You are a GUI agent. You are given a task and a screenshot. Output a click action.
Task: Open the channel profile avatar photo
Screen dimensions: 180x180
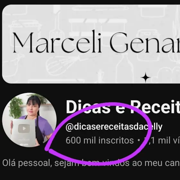[29, 120]
